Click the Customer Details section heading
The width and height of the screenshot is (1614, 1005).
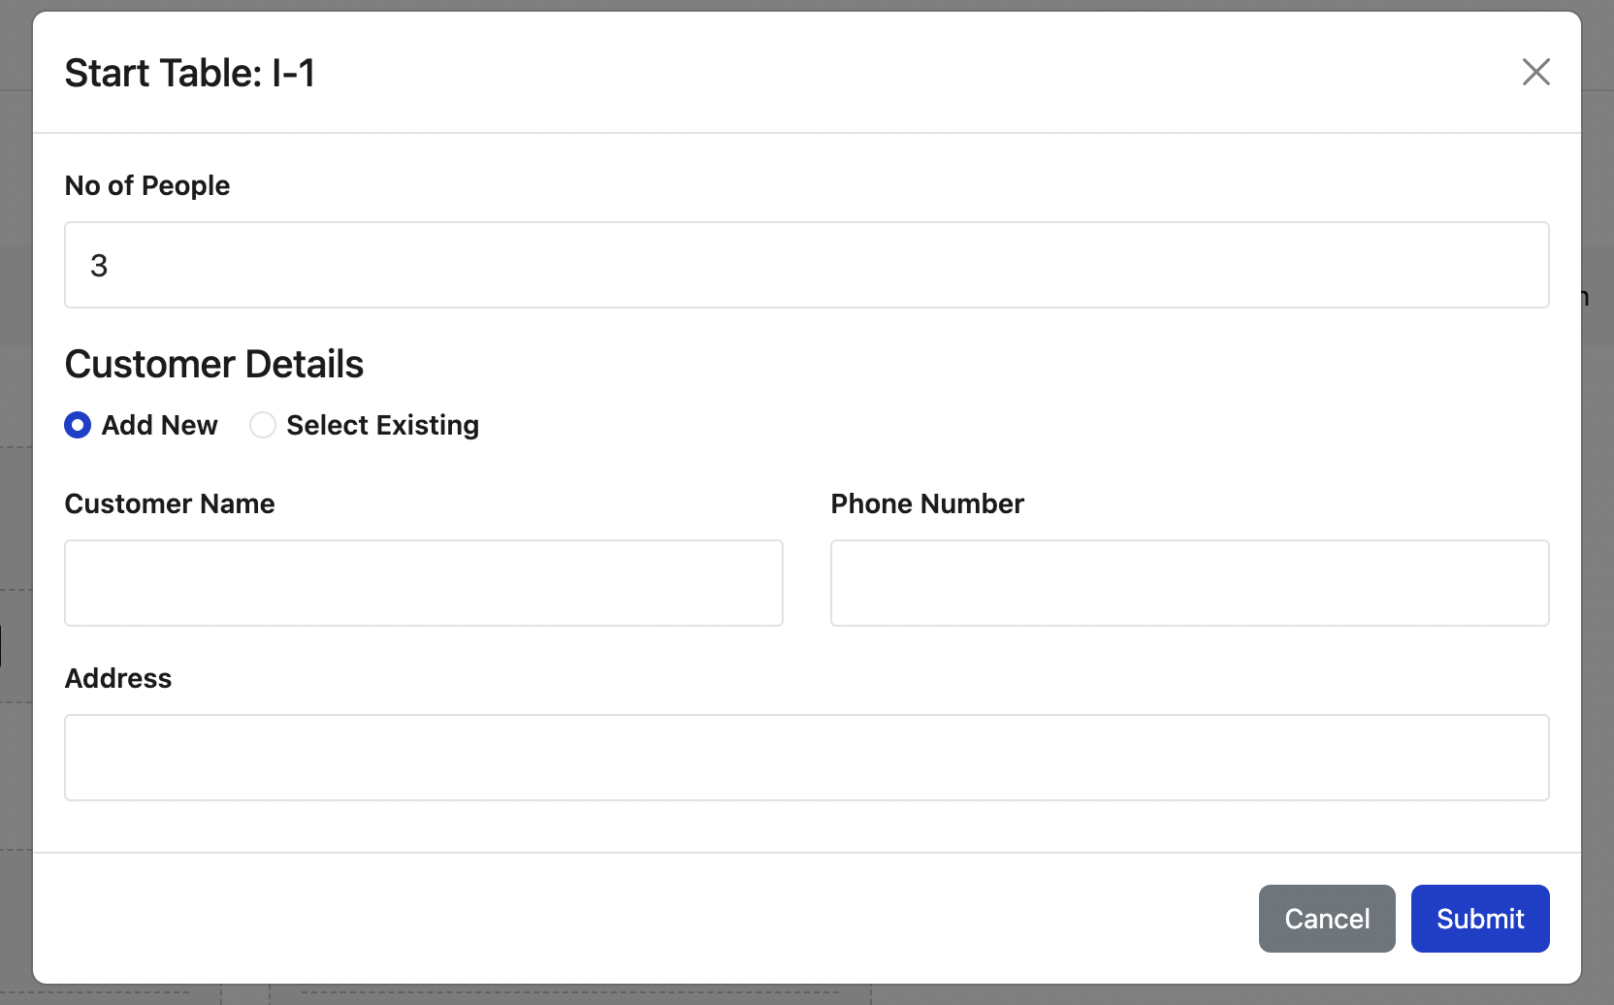(x=214, y=364)
